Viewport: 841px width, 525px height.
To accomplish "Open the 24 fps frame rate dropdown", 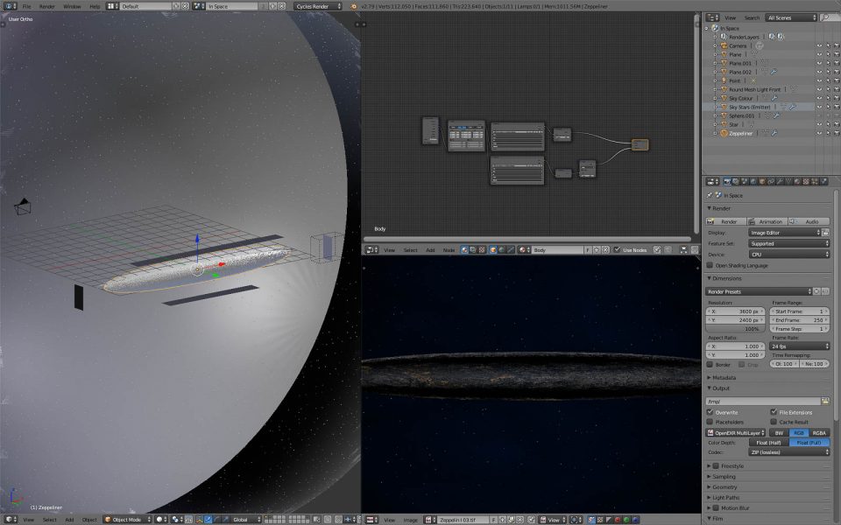I will point(800,346).
